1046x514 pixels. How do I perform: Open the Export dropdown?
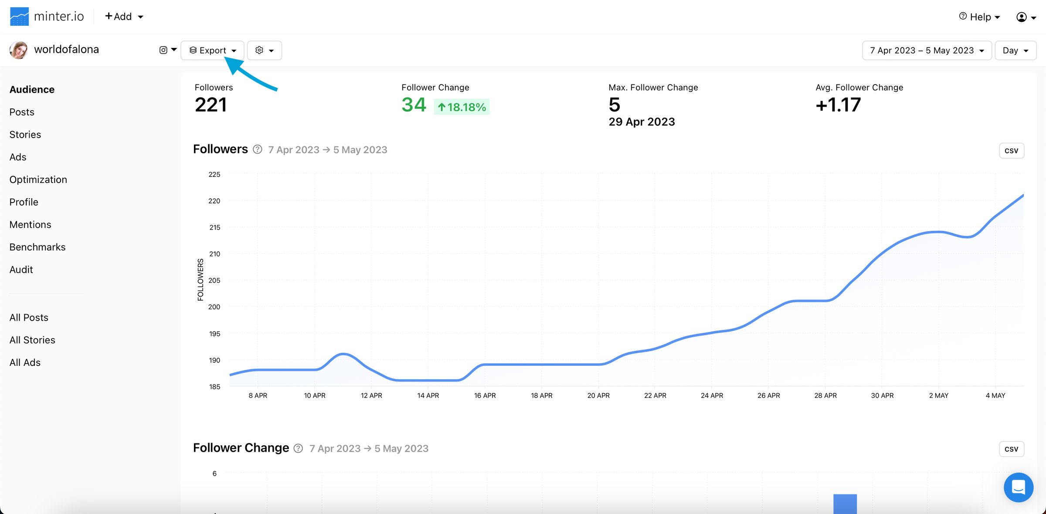pyautogui.click(x=212, y=50)
